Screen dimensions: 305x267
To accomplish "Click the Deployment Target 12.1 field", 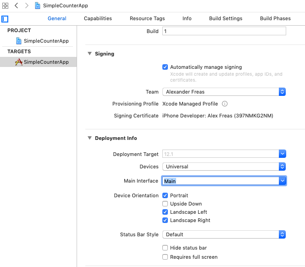I will 221,154.
